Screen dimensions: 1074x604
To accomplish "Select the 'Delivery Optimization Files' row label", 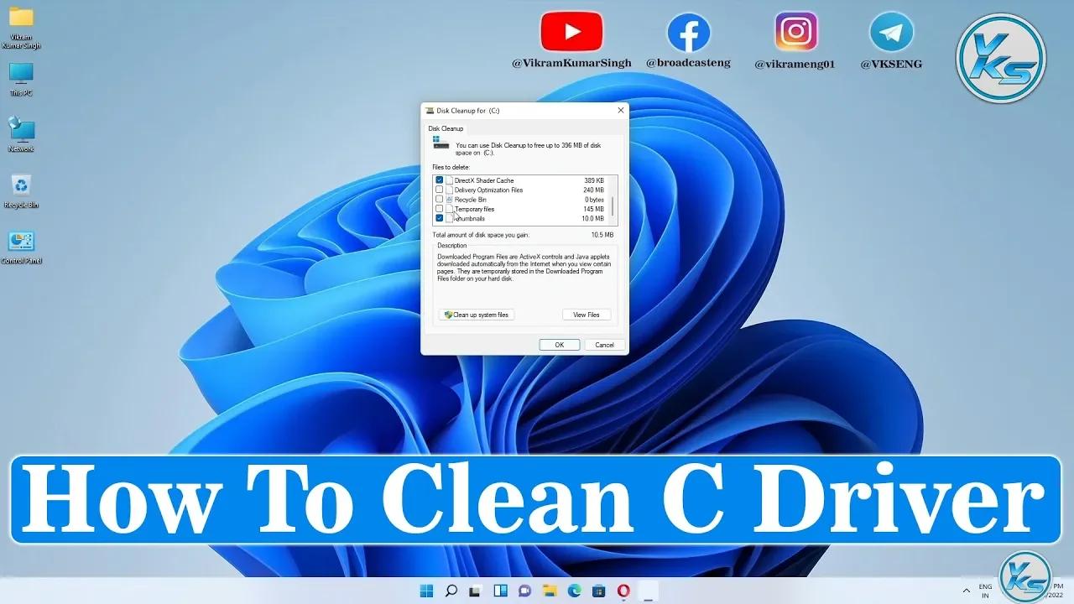I will click(x=488, y=190).
